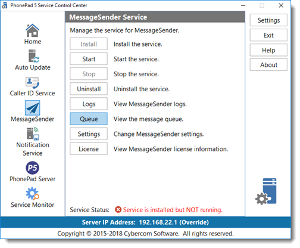The image size is (300, 248).
Task: Click the server gear graphic icon
Action: pos(266,191)
